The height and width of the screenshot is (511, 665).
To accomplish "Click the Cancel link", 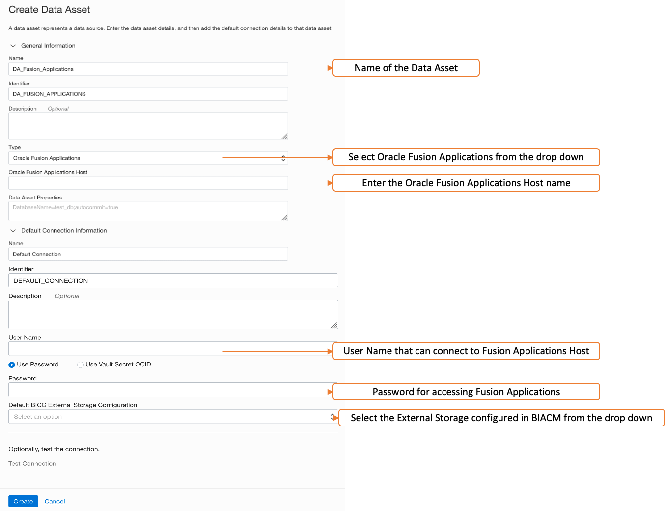I will pyautogui.click(x=55, y=501).
